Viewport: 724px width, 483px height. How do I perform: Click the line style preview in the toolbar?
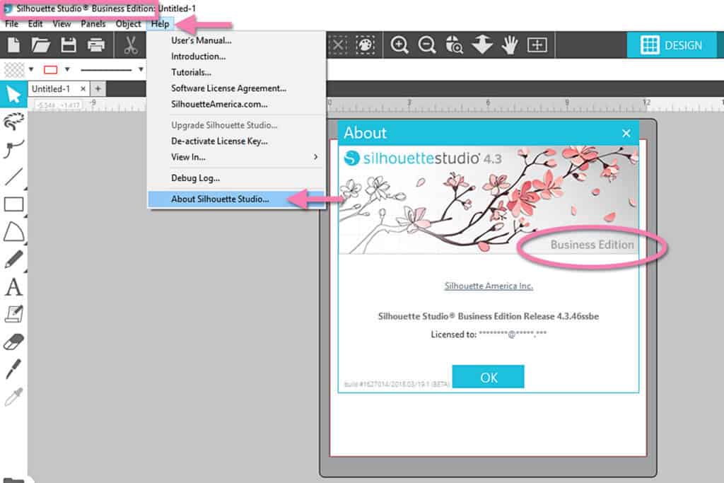(x=106, y=70)
